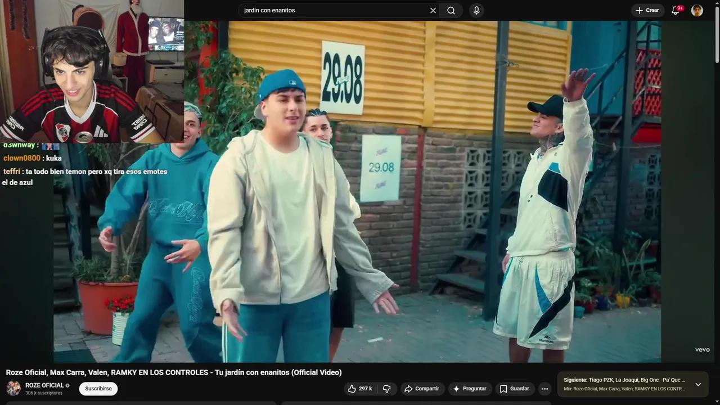Open the three-dot more actions menu
Image resolution: width=720 pixels, height=405 pixels.
[544, 389]
